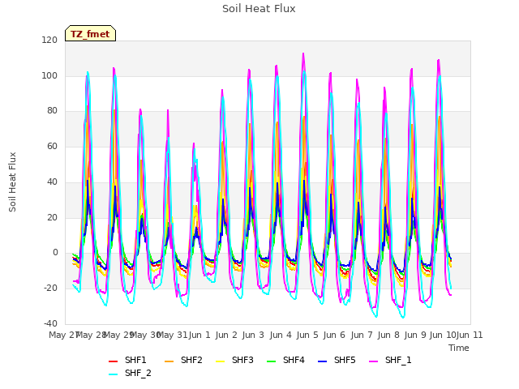Click the cyan SHF_2 legend color marker
Screen dimensions: 519x389
pos(113,374)
